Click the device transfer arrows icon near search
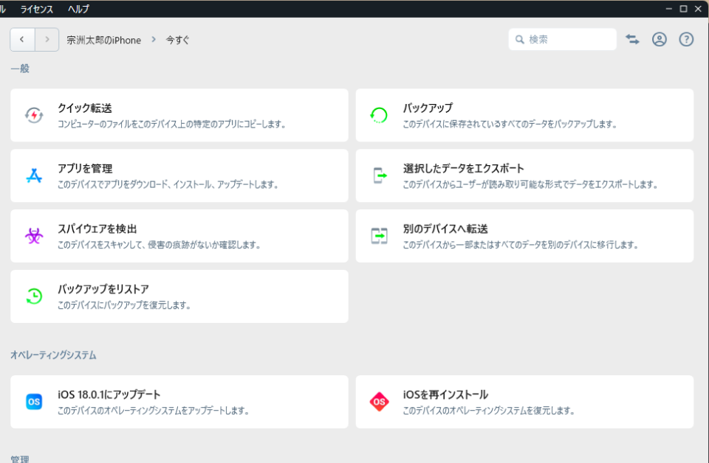Image resolution: width=709 pixels, height=463 pixels. point(632,39)
